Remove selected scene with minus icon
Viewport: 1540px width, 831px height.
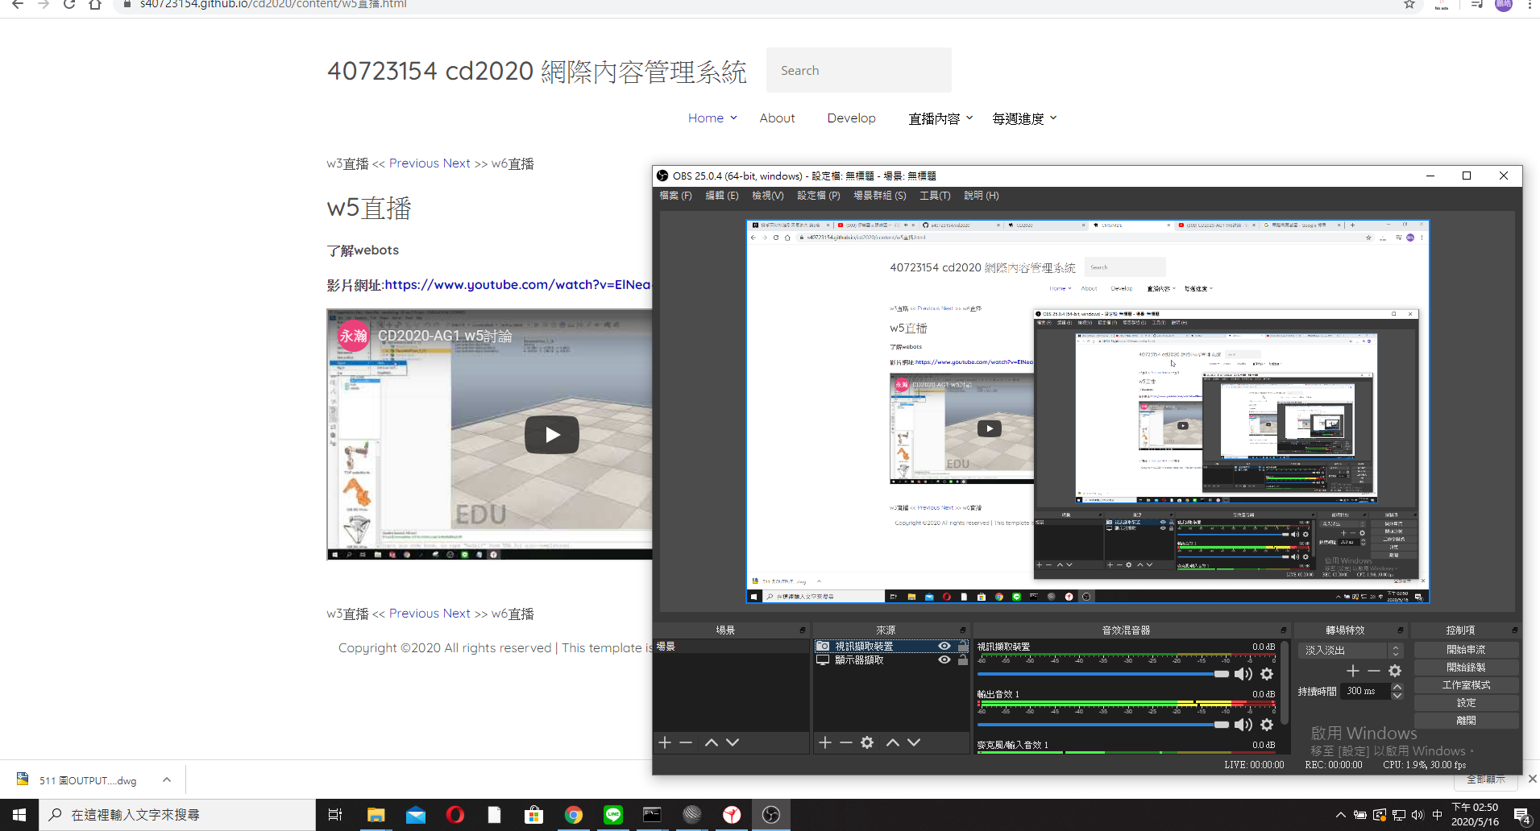tap(686, 742)
